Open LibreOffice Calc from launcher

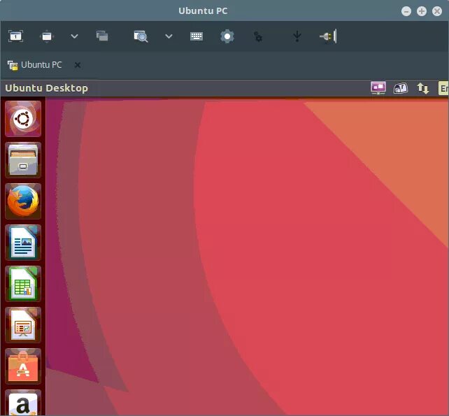[x=23, y=284]
